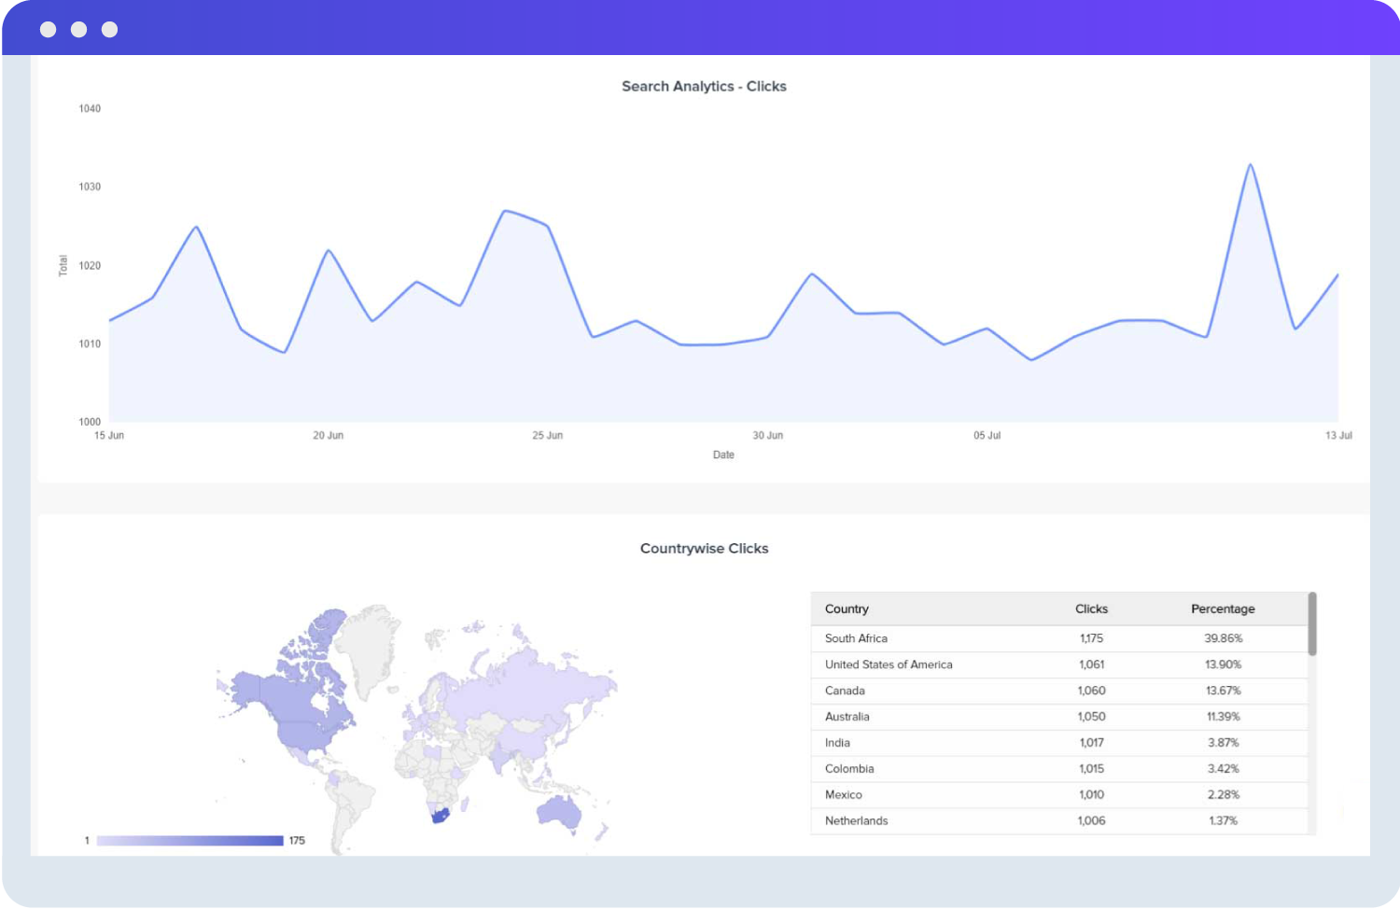This screenshot has height=909, width=1400.
Task: Click the 13.90% percentage cell
Action: pos(1223,664)
